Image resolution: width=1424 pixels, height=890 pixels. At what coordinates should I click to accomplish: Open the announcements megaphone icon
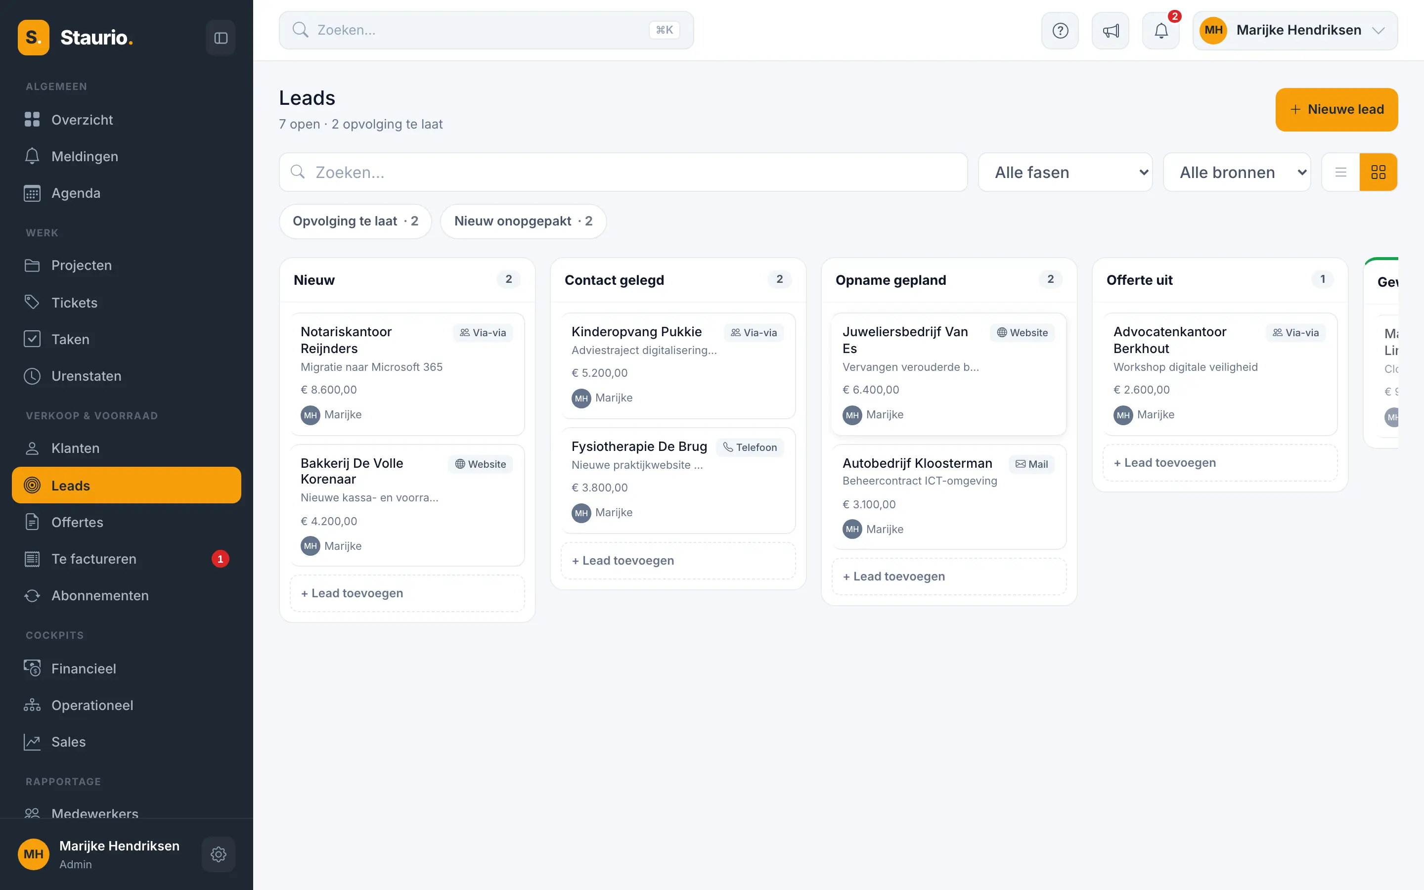[x=1111, y=31]
